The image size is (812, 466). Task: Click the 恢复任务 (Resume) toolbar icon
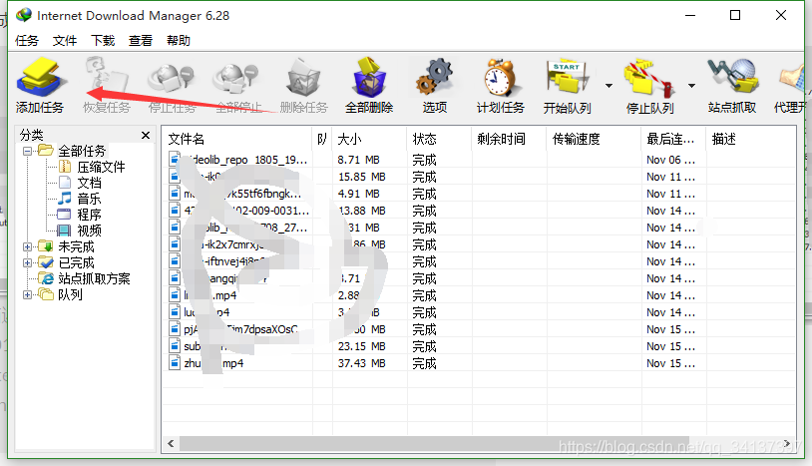click(106, 76)
